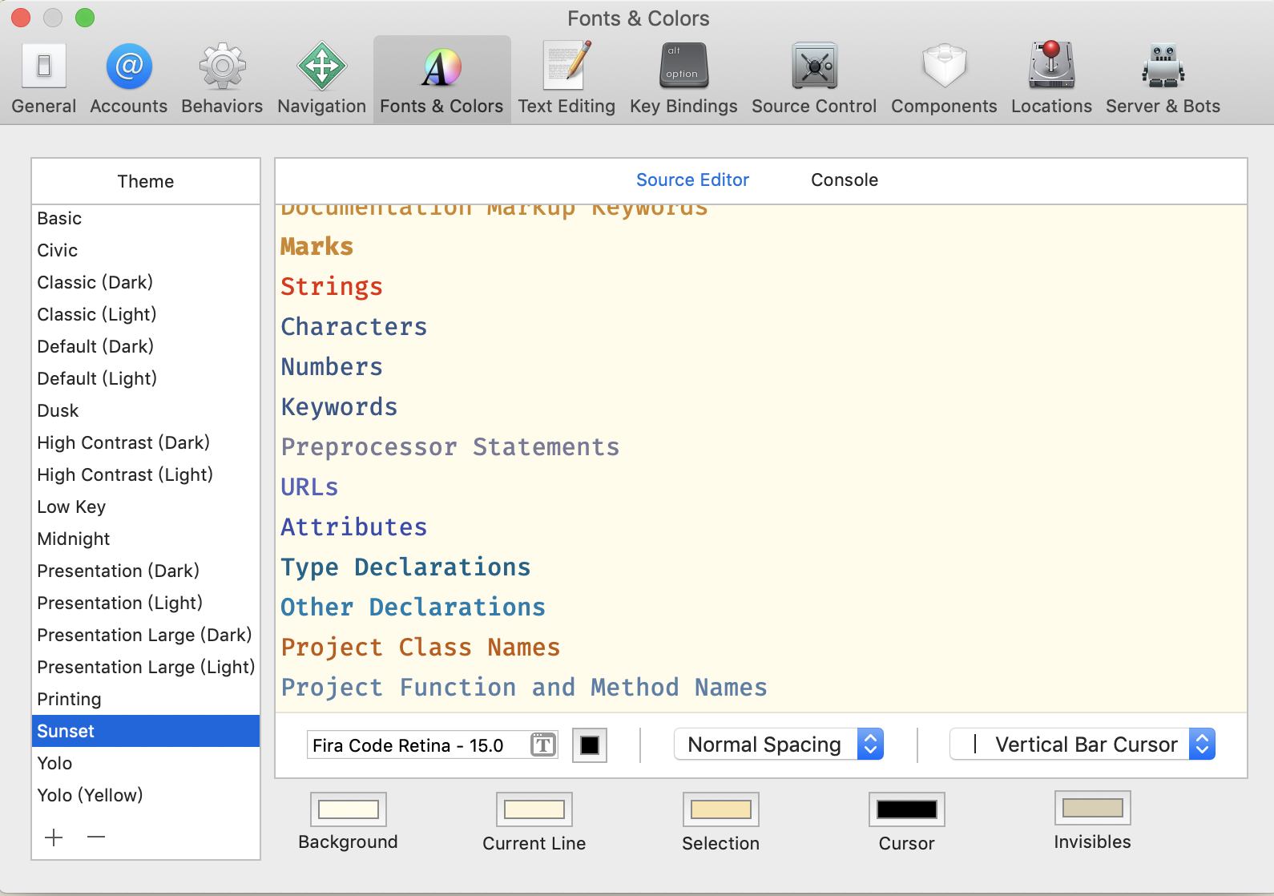Select the Presentation (Dark) theme
1274x896 pixels.
click(x=146, y=571)
